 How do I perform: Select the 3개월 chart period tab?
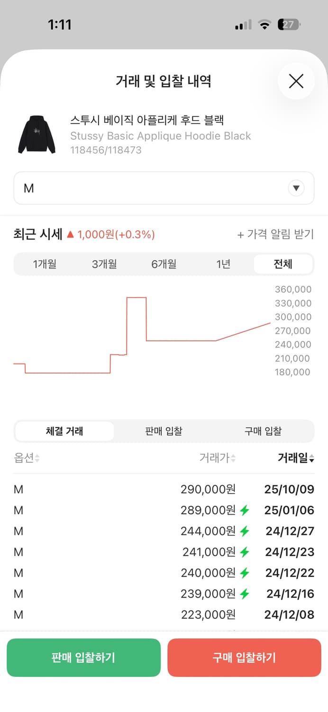point(104,265)
